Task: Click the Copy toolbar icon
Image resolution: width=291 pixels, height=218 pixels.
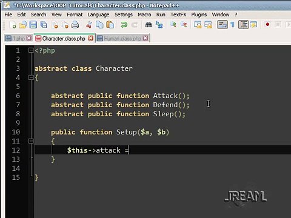Action: (99, 25)
